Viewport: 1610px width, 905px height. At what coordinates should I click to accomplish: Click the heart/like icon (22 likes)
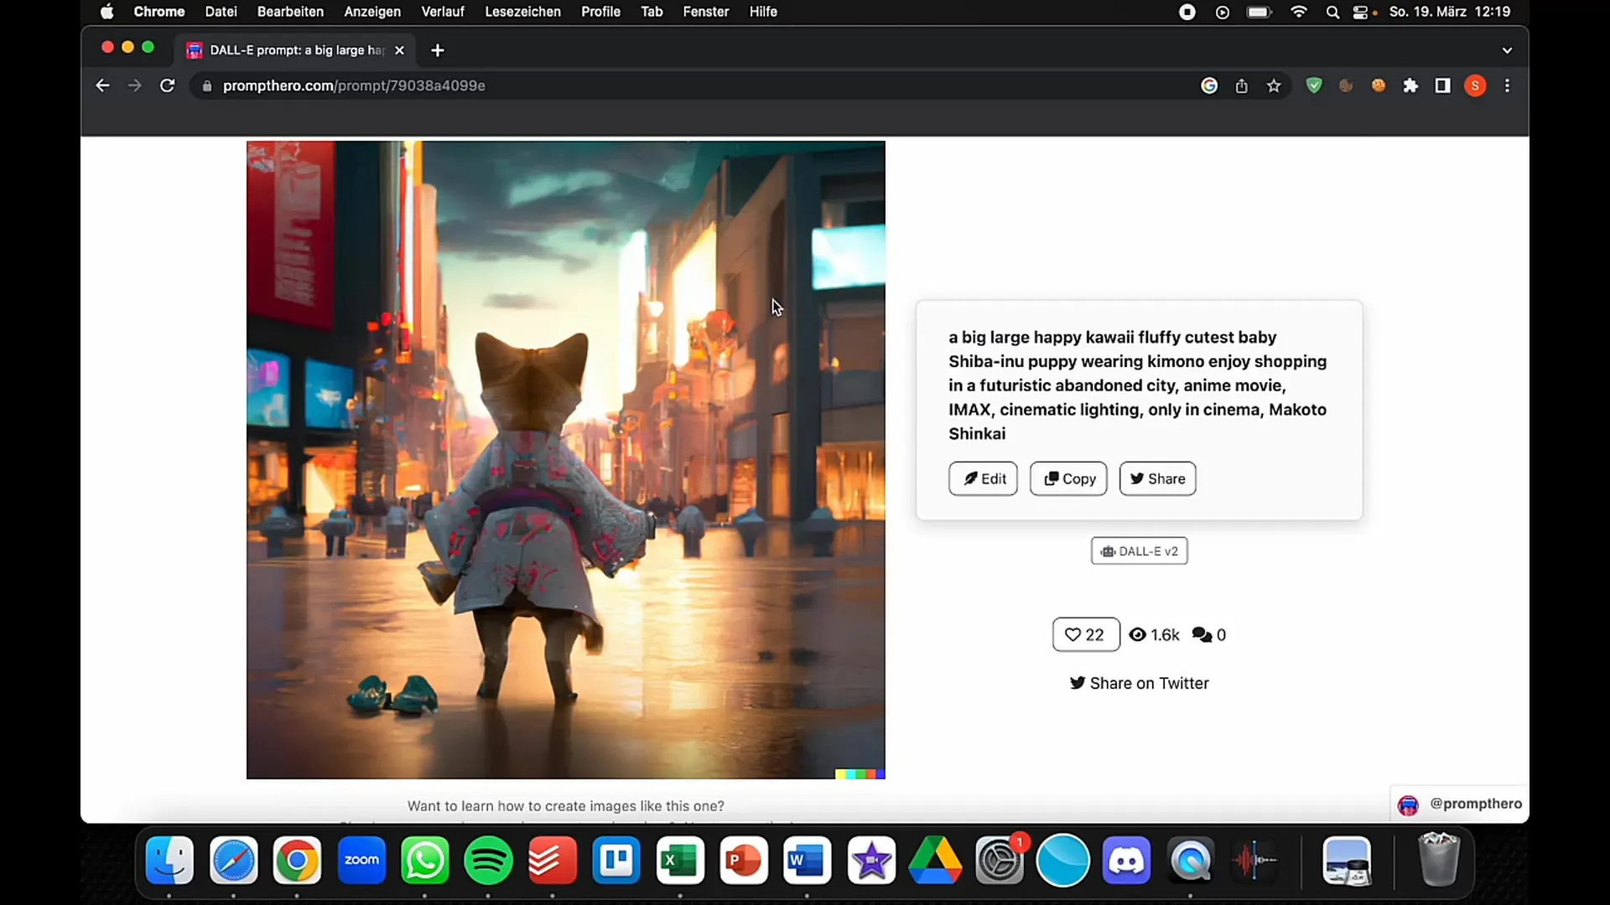click(x=1072, y=634)
